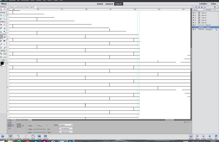219x142 pixels.
Task: Open the Deckkraft opacity dropdown arrow
Action: tap(218, 10)
